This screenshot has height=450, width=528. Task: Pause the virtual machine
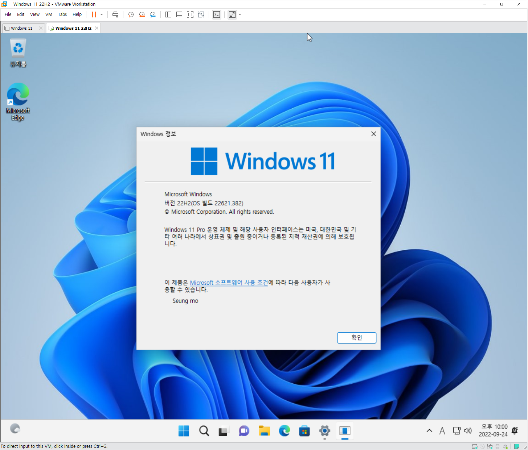(94, 14)
